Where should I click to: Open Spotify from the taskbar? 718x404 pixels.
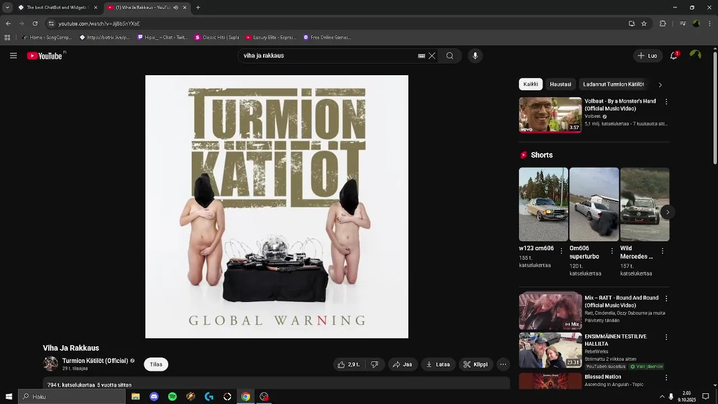tap(172, 397)
